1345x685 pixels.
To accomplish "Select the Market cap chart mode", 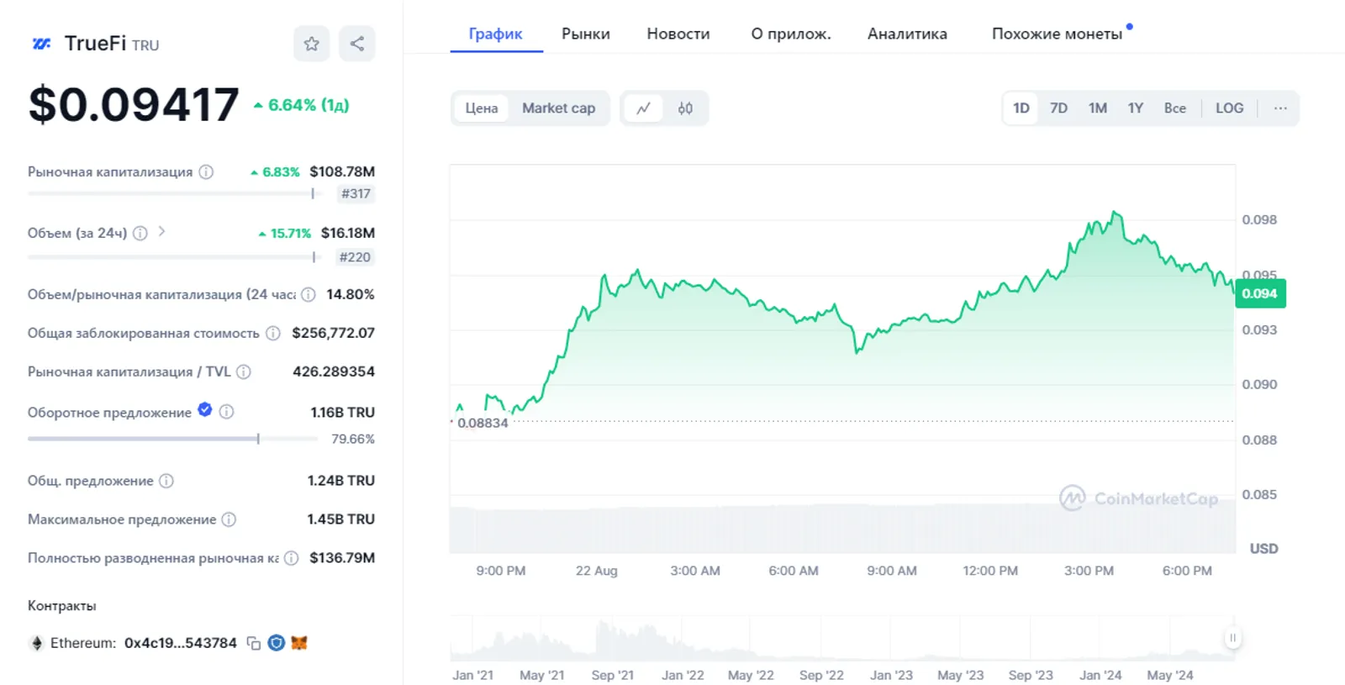I will point(558,108).
